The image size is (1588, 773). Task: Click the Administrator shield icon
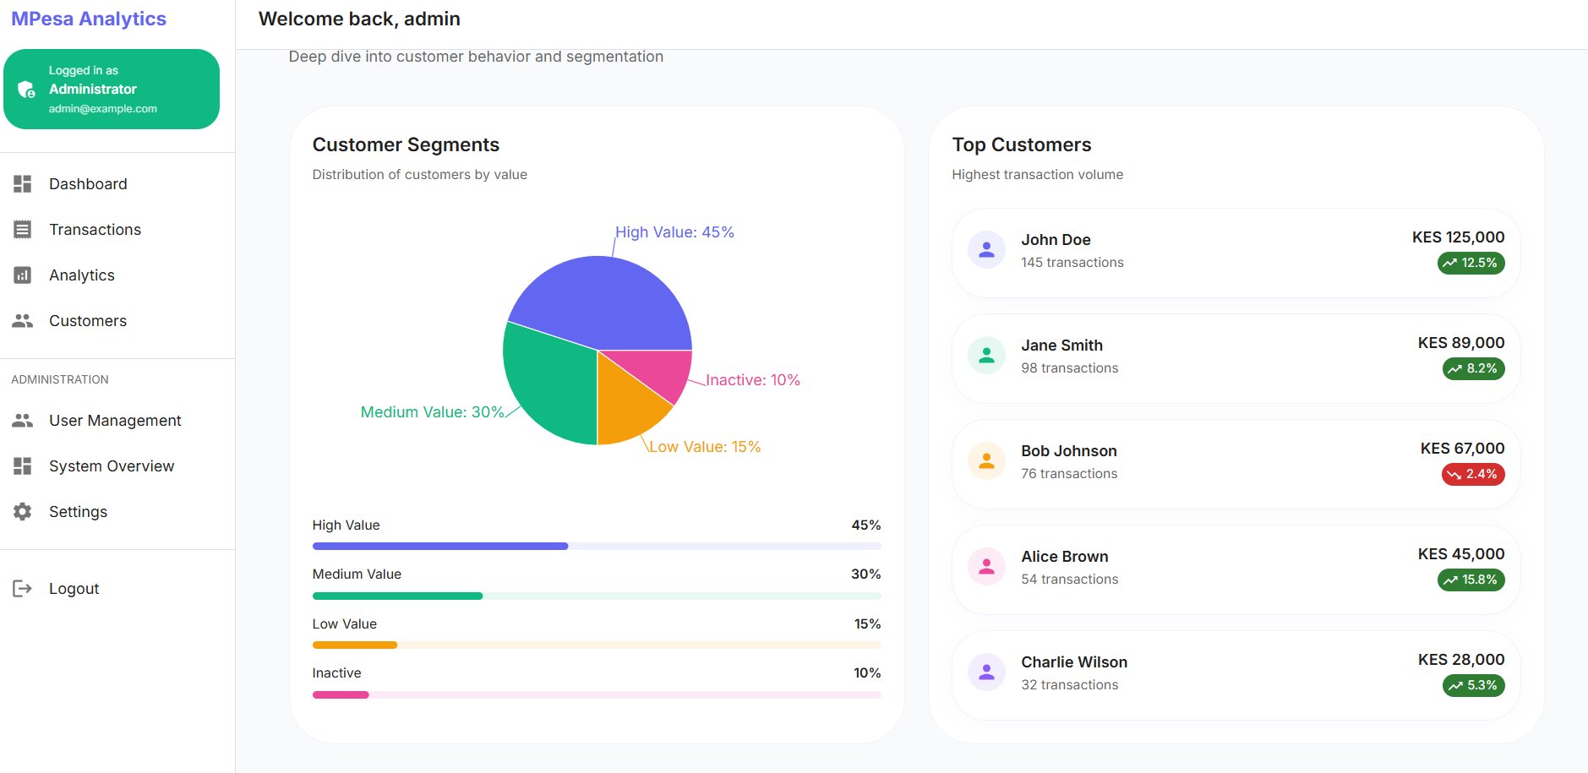[x=26, y=90]
